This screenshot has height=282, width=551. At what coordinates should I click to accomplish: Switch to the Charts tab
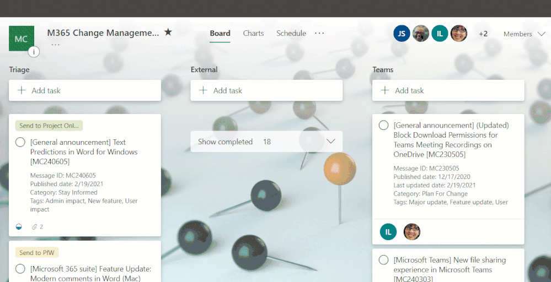point(253,33)
